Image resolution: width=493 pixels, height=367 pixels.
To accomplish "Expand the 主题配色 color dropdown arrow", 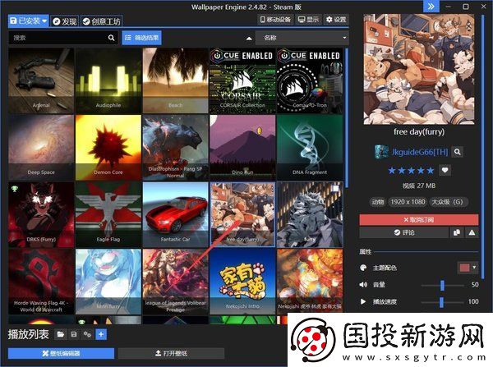I will click(474, 268).
